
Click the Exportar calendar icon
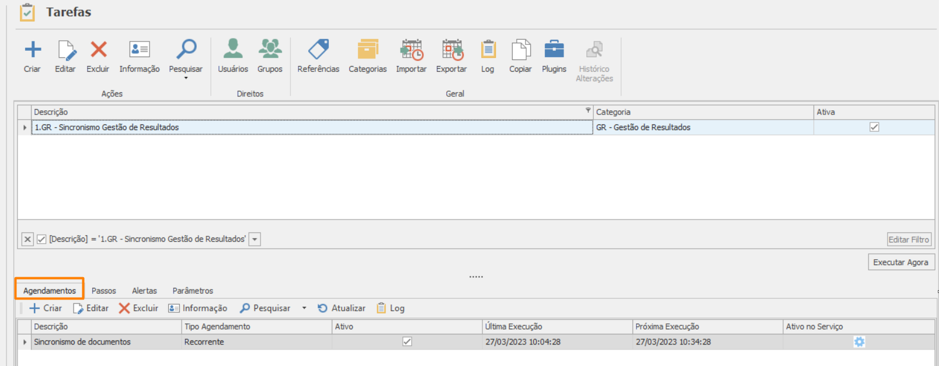pyautogui.click(x=453, y=50)
